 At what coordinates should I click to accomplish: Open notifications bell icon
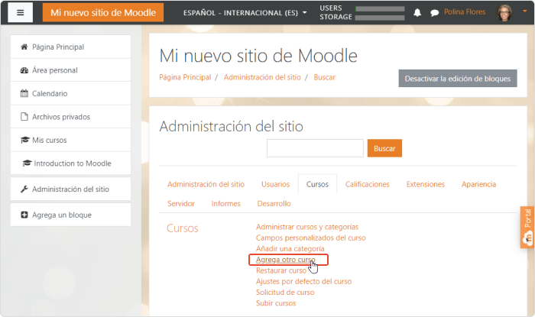pyautogui.click(x=417, y=13)
